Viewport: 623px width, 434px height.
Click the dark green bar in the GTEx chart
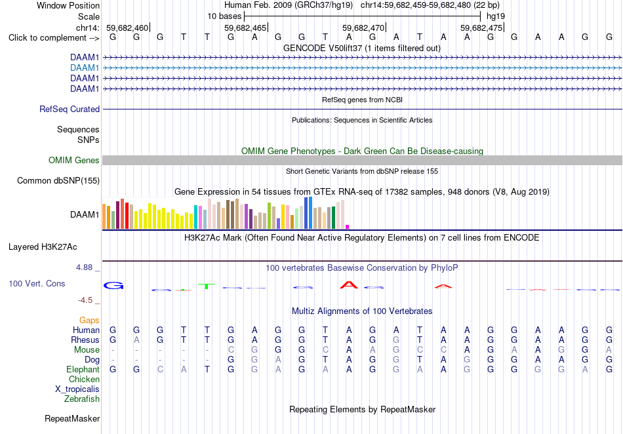coord(333,218)
